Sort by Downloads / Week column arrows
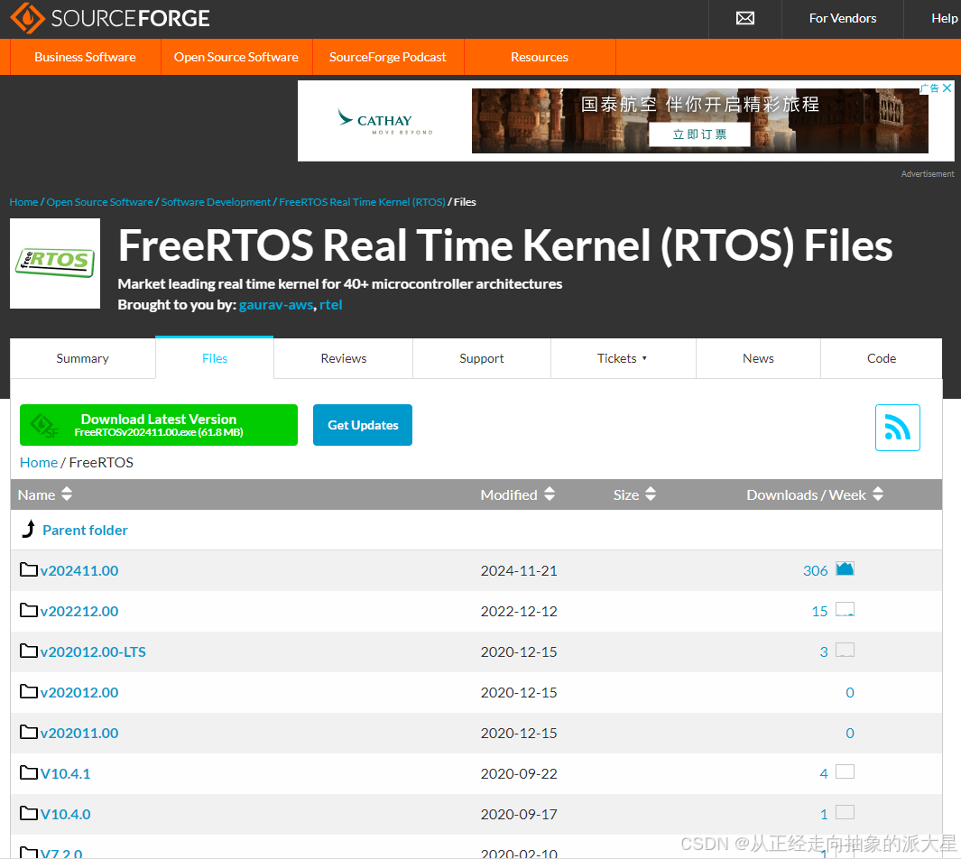Image resolution: width=961 pixels, height=859 pixels. tap(878, 494)
